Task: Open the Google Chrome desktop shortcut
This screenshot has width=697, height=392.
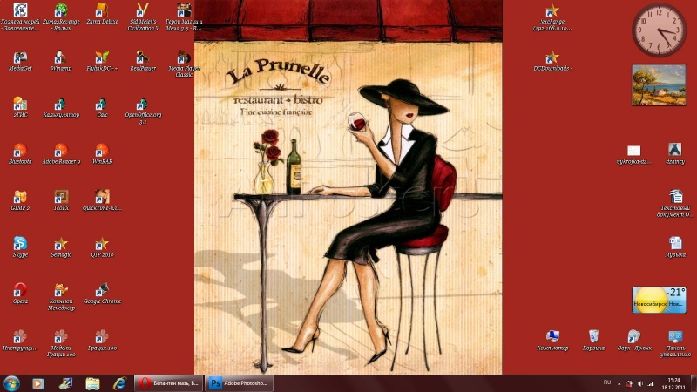Action: coord(102,290)
